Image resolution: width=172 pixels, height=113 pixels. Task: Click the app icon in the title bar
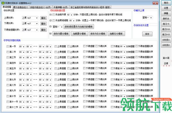[x=3, y=3]
